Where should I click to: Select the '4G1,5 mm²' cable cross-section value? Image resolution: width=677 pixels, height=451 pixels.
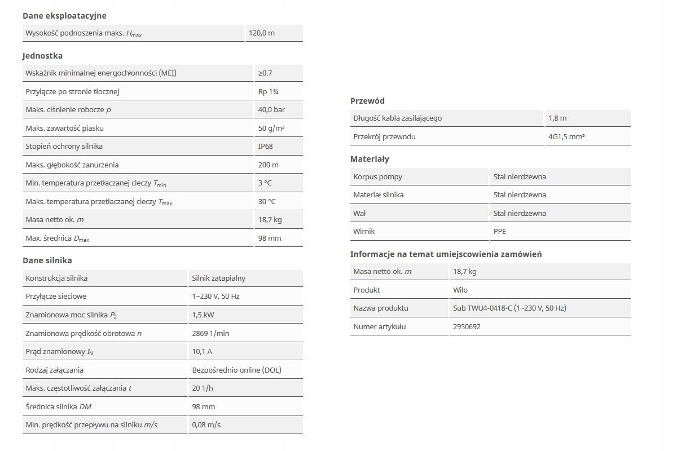566,136
